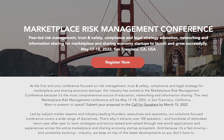
Task: Click the 'by March 15, 2022' deadline text
Action: coord(174,105)
